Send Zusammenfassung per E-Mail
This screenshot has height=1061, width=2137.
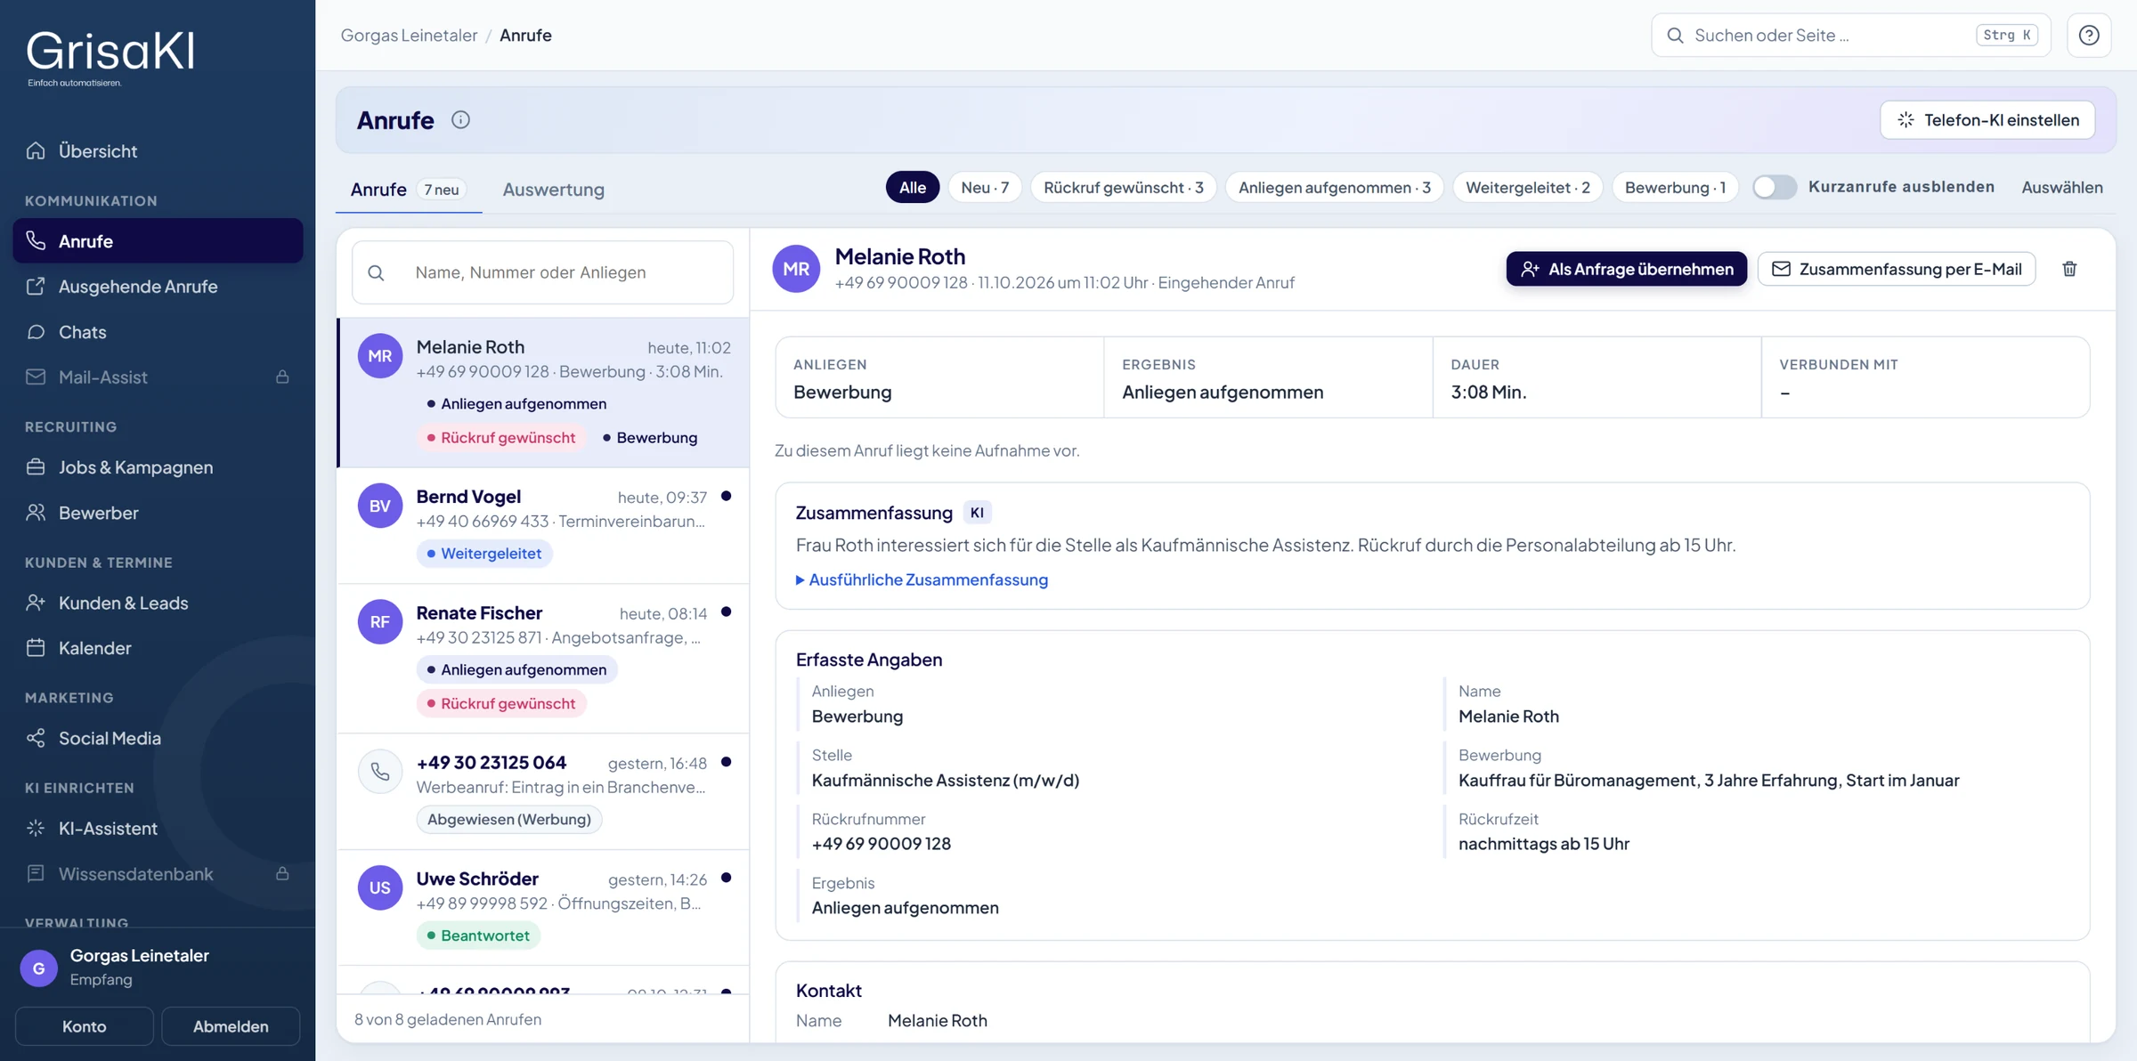coord(1897,269)
